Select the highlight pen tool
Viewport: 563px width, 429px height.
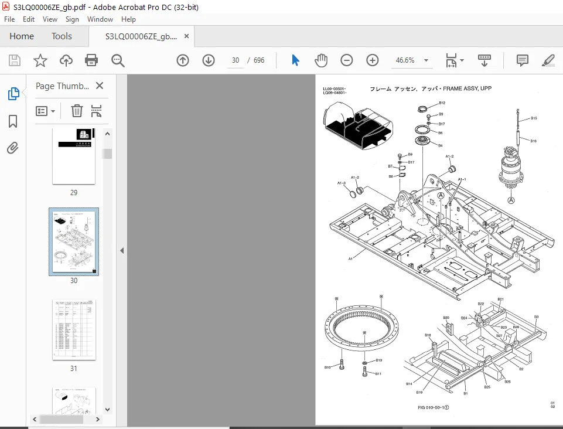548,60
